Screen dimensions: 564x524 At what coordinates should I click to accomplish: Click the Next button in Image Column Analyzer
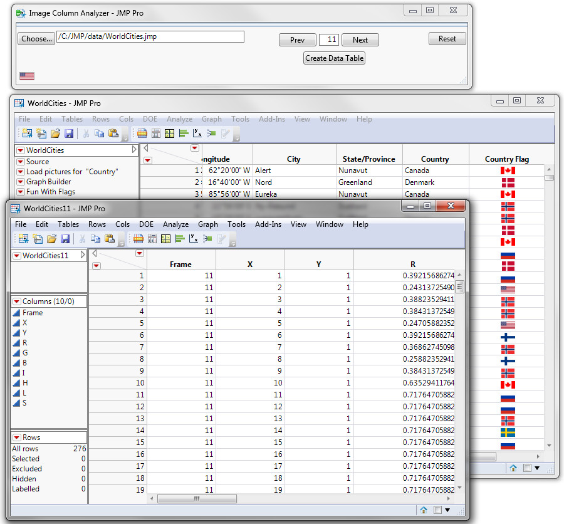point(360,40)
